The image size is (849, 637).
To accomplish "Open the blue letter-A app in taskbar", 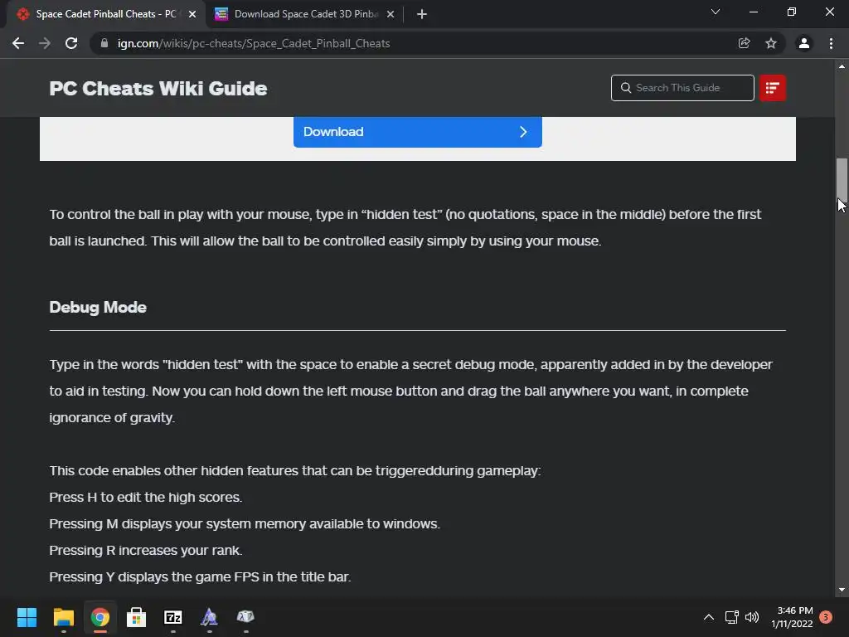I will (209, 617).
